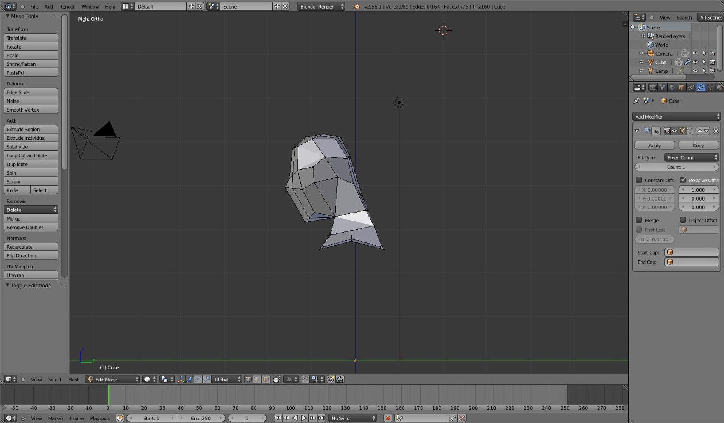Click the OpenGL render animation clapper icon
This screenshot has width=724, height=423.
339,379
